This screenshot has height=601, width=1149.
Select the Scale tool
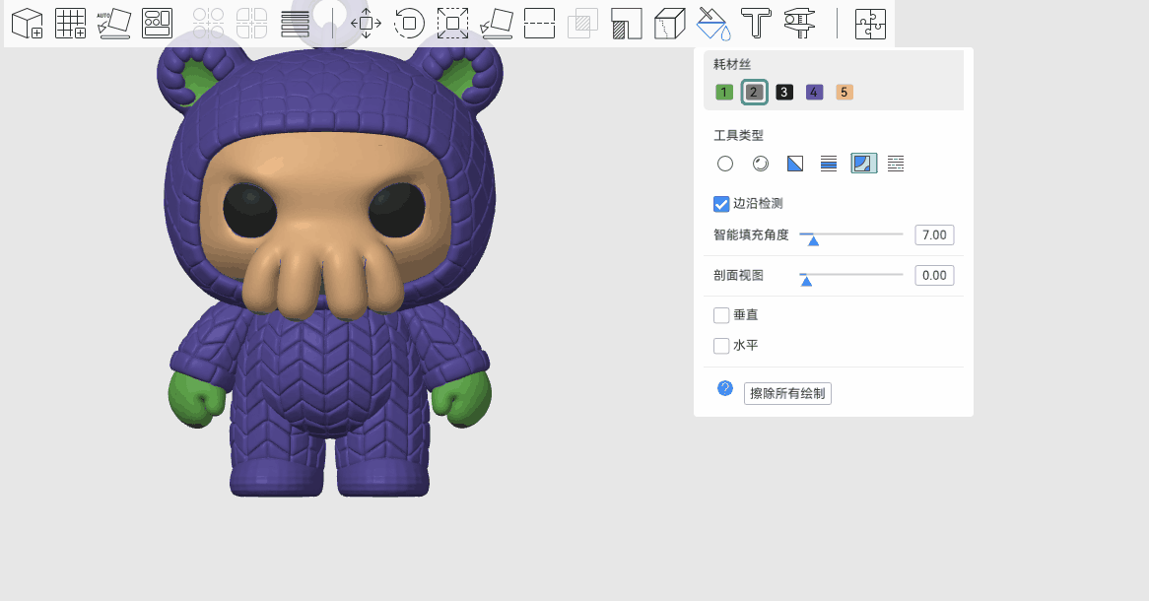[453, 24]
